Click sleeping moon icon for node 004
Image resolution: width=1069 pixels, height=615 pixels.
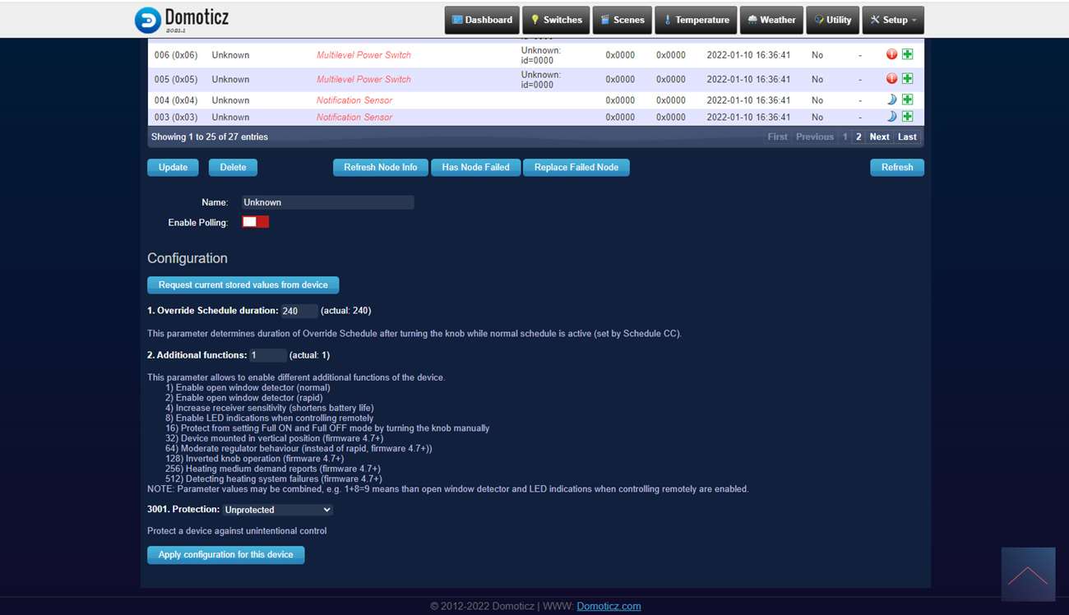coord(891,99)
